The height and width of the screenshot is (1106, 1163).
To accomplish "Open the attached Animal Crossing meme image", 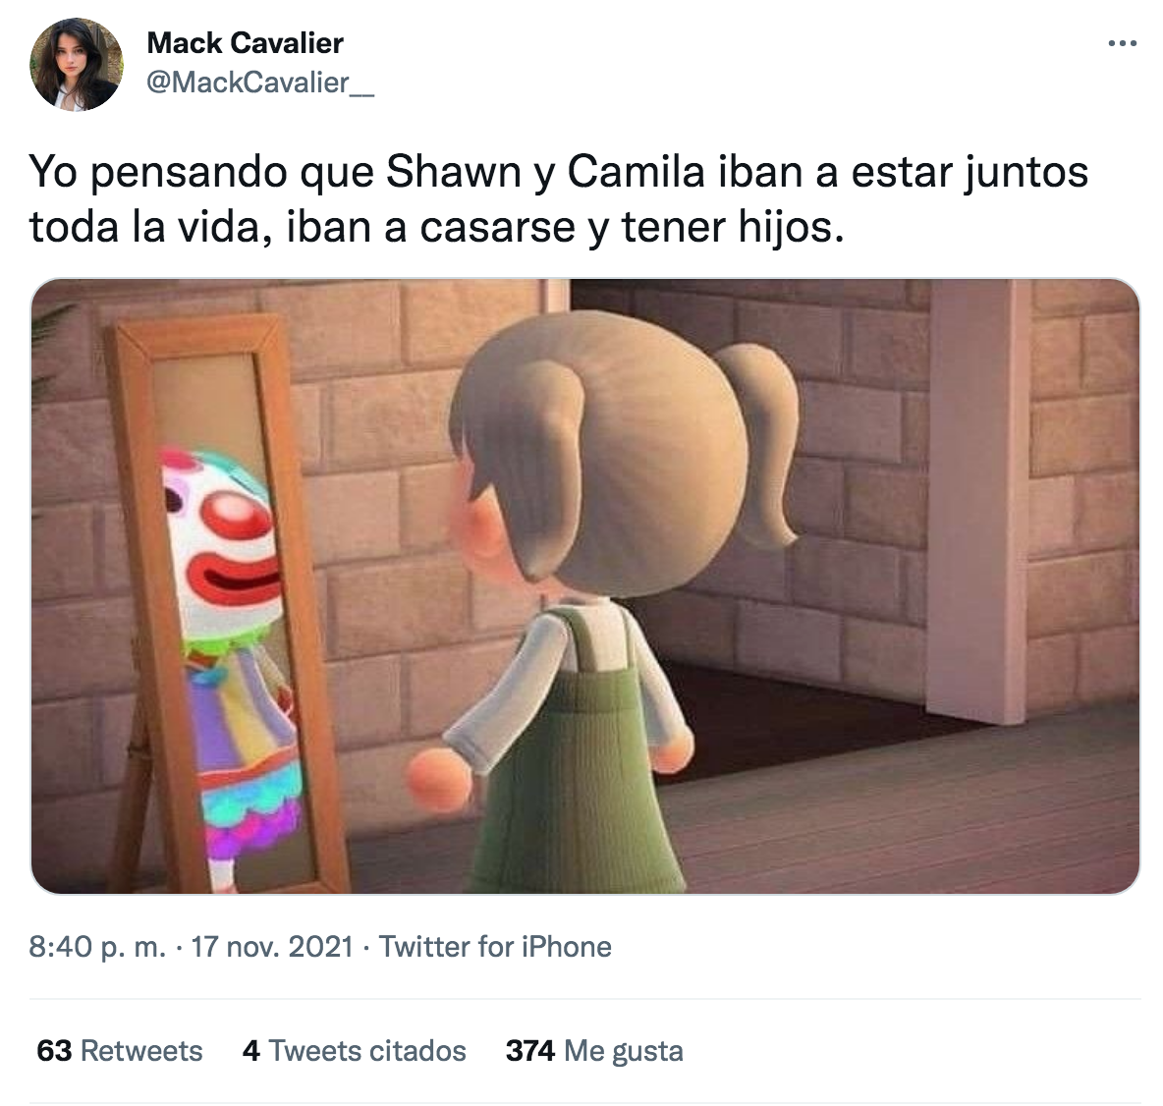I will point(584,586).
